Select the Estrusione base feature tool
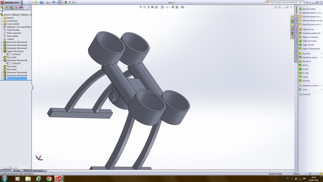This screenshot has height=182, width=323. [x=308, y=9]
